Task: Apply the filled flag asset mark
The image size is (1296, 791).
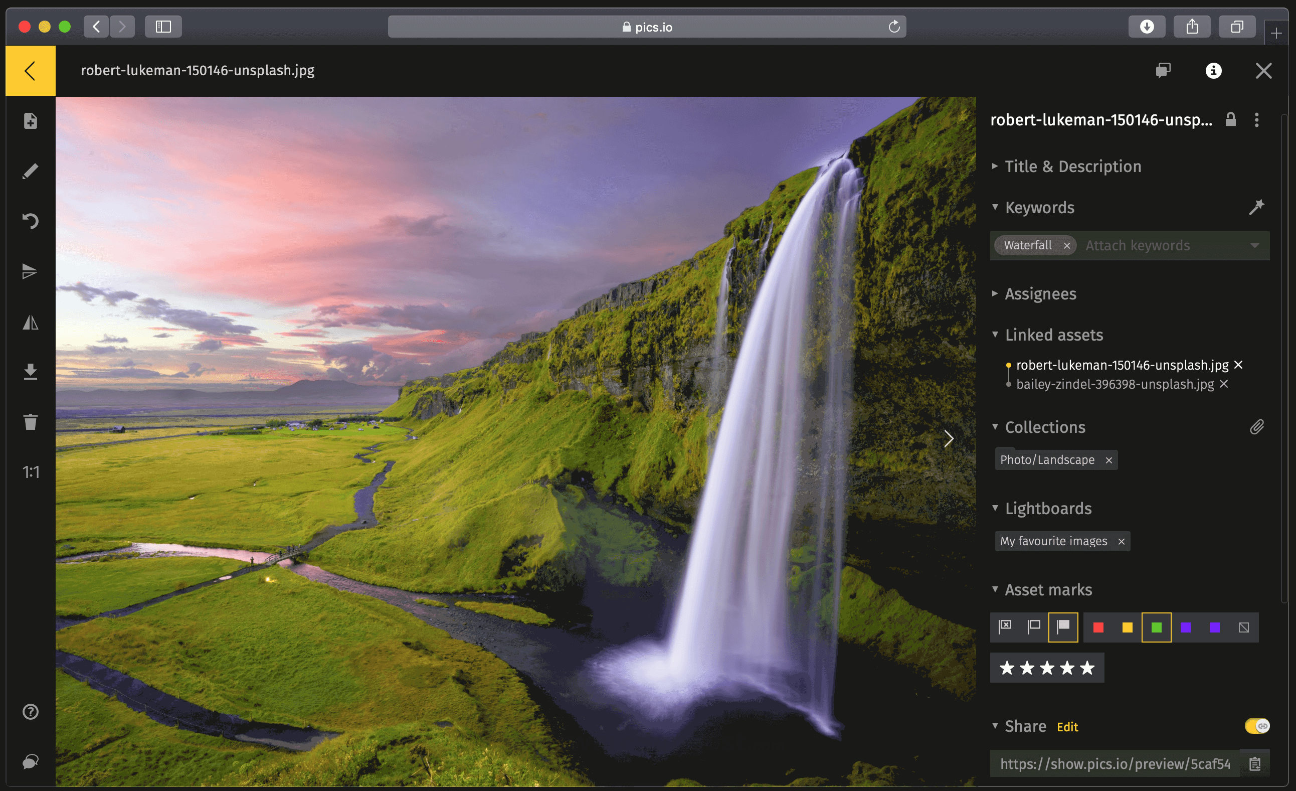Action: point(1064,627)
